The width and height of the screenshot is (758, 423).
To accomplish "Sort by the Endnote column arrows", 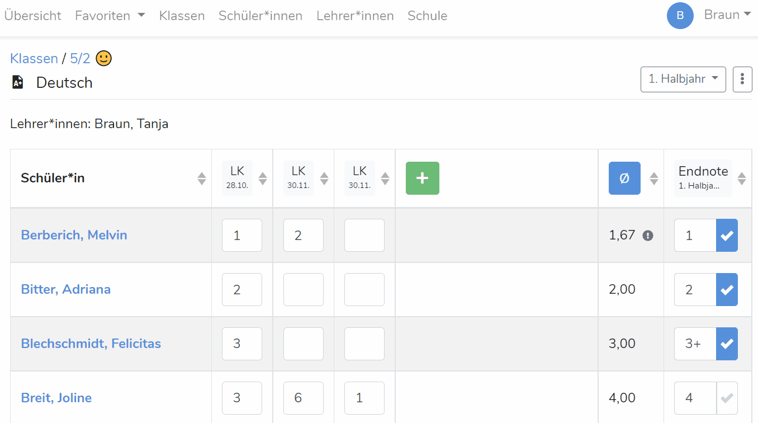I will coord(742,178).
